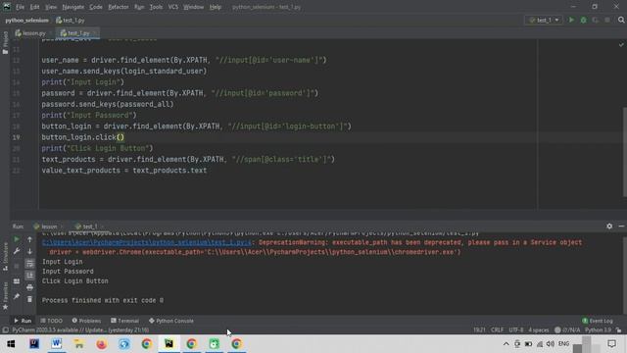Open the Project side panel
Screen dimensions: 627x353
pyautogui.click(x=5, y=42)
